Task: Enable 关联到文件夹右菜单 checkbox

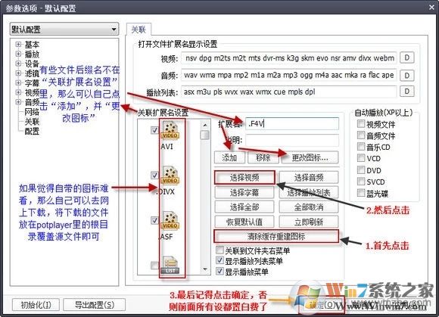Action: tap(220, 250)
